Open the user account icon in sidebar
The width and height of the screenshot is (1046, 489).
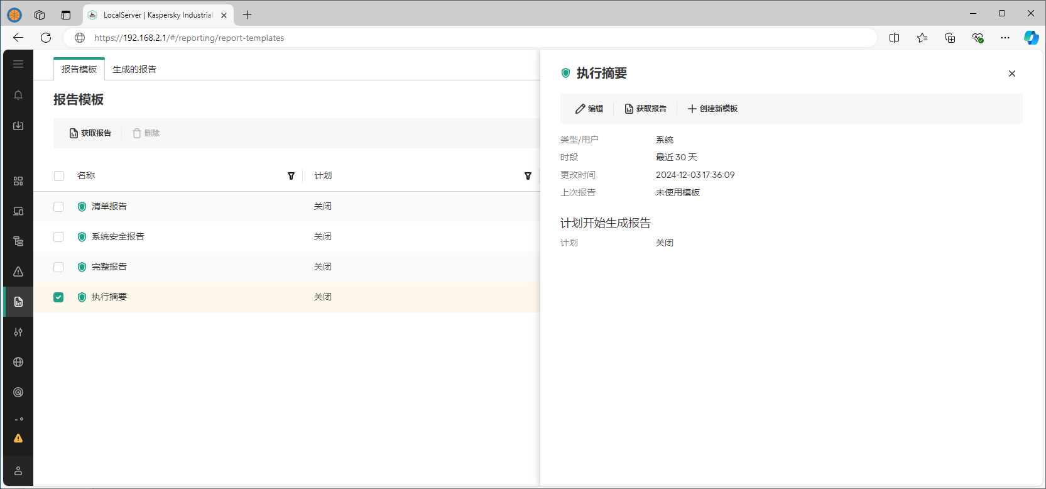tap(18, 471)
